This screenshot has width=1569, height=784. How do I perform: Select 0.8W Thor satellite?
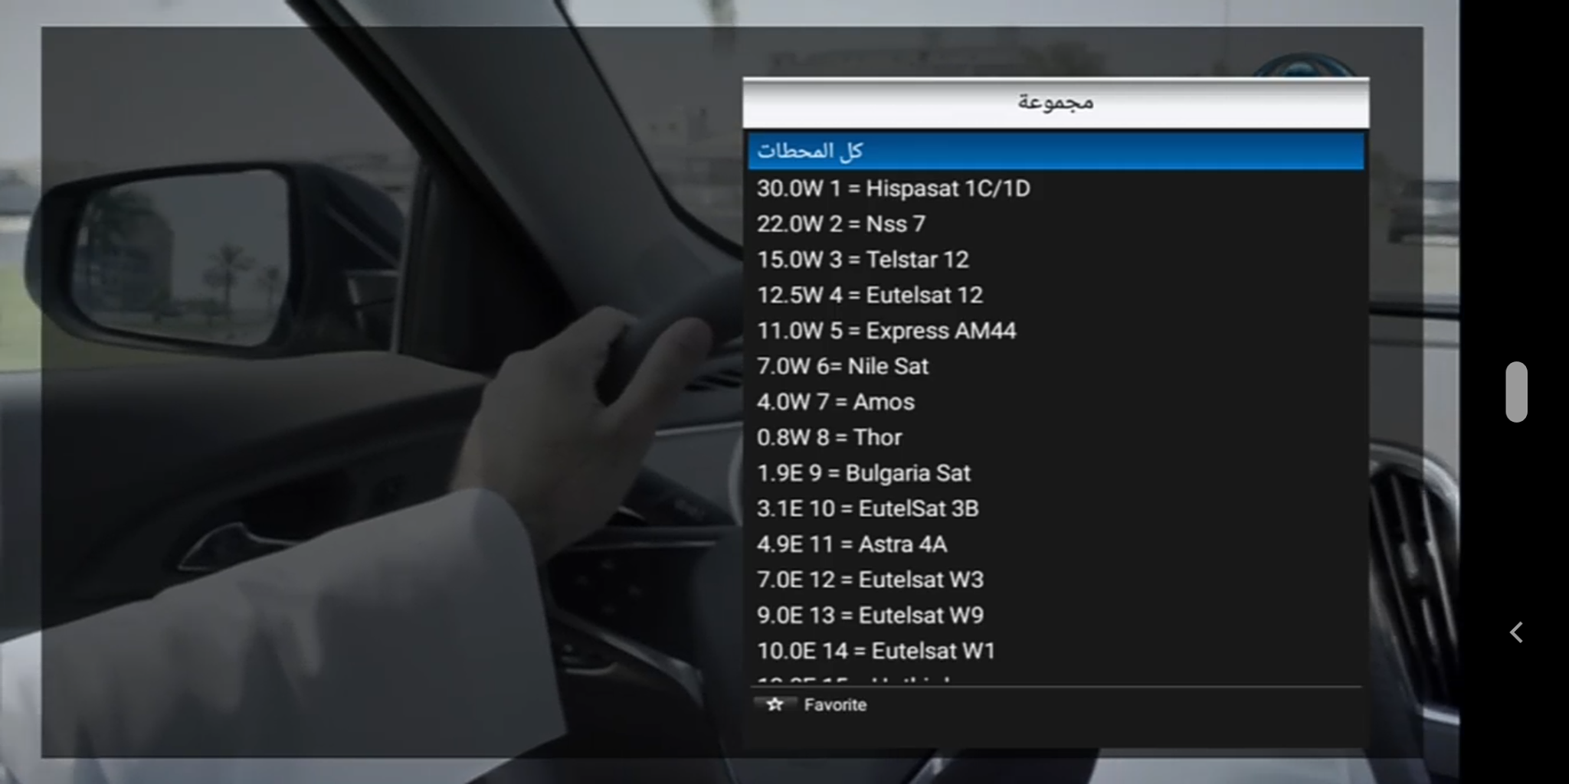point(829,437)
